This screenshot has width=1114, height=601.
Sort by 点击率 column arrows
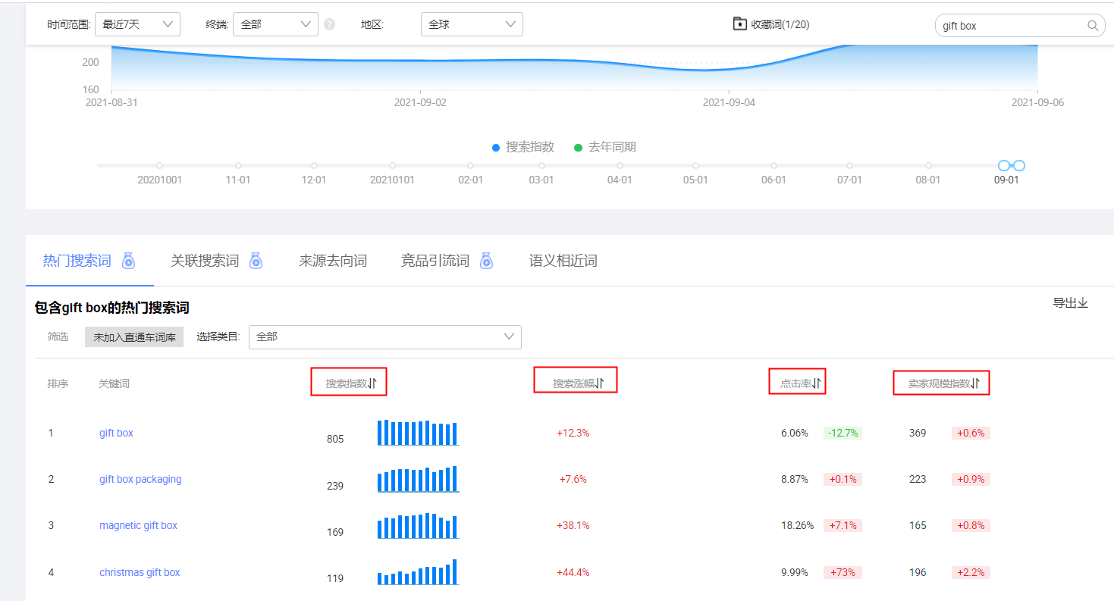tap(817, 383)
